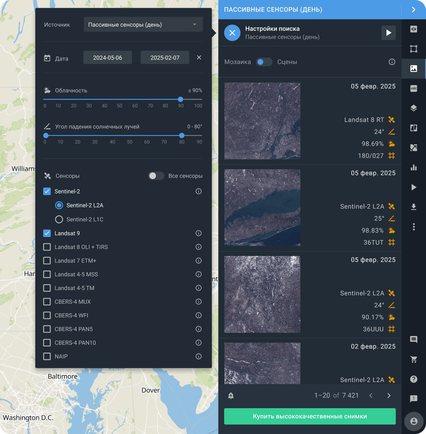Open the layers stack icon
Screen dimensions: 426x434
click(x=413, y=108)
